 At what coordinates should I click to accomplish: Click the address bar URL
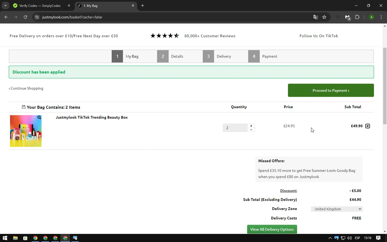click(x=72, y=17)
